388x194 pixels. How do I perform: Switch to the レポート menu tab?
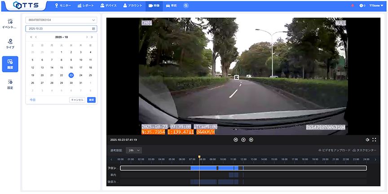pyautogui.click(x=85, y=6)
